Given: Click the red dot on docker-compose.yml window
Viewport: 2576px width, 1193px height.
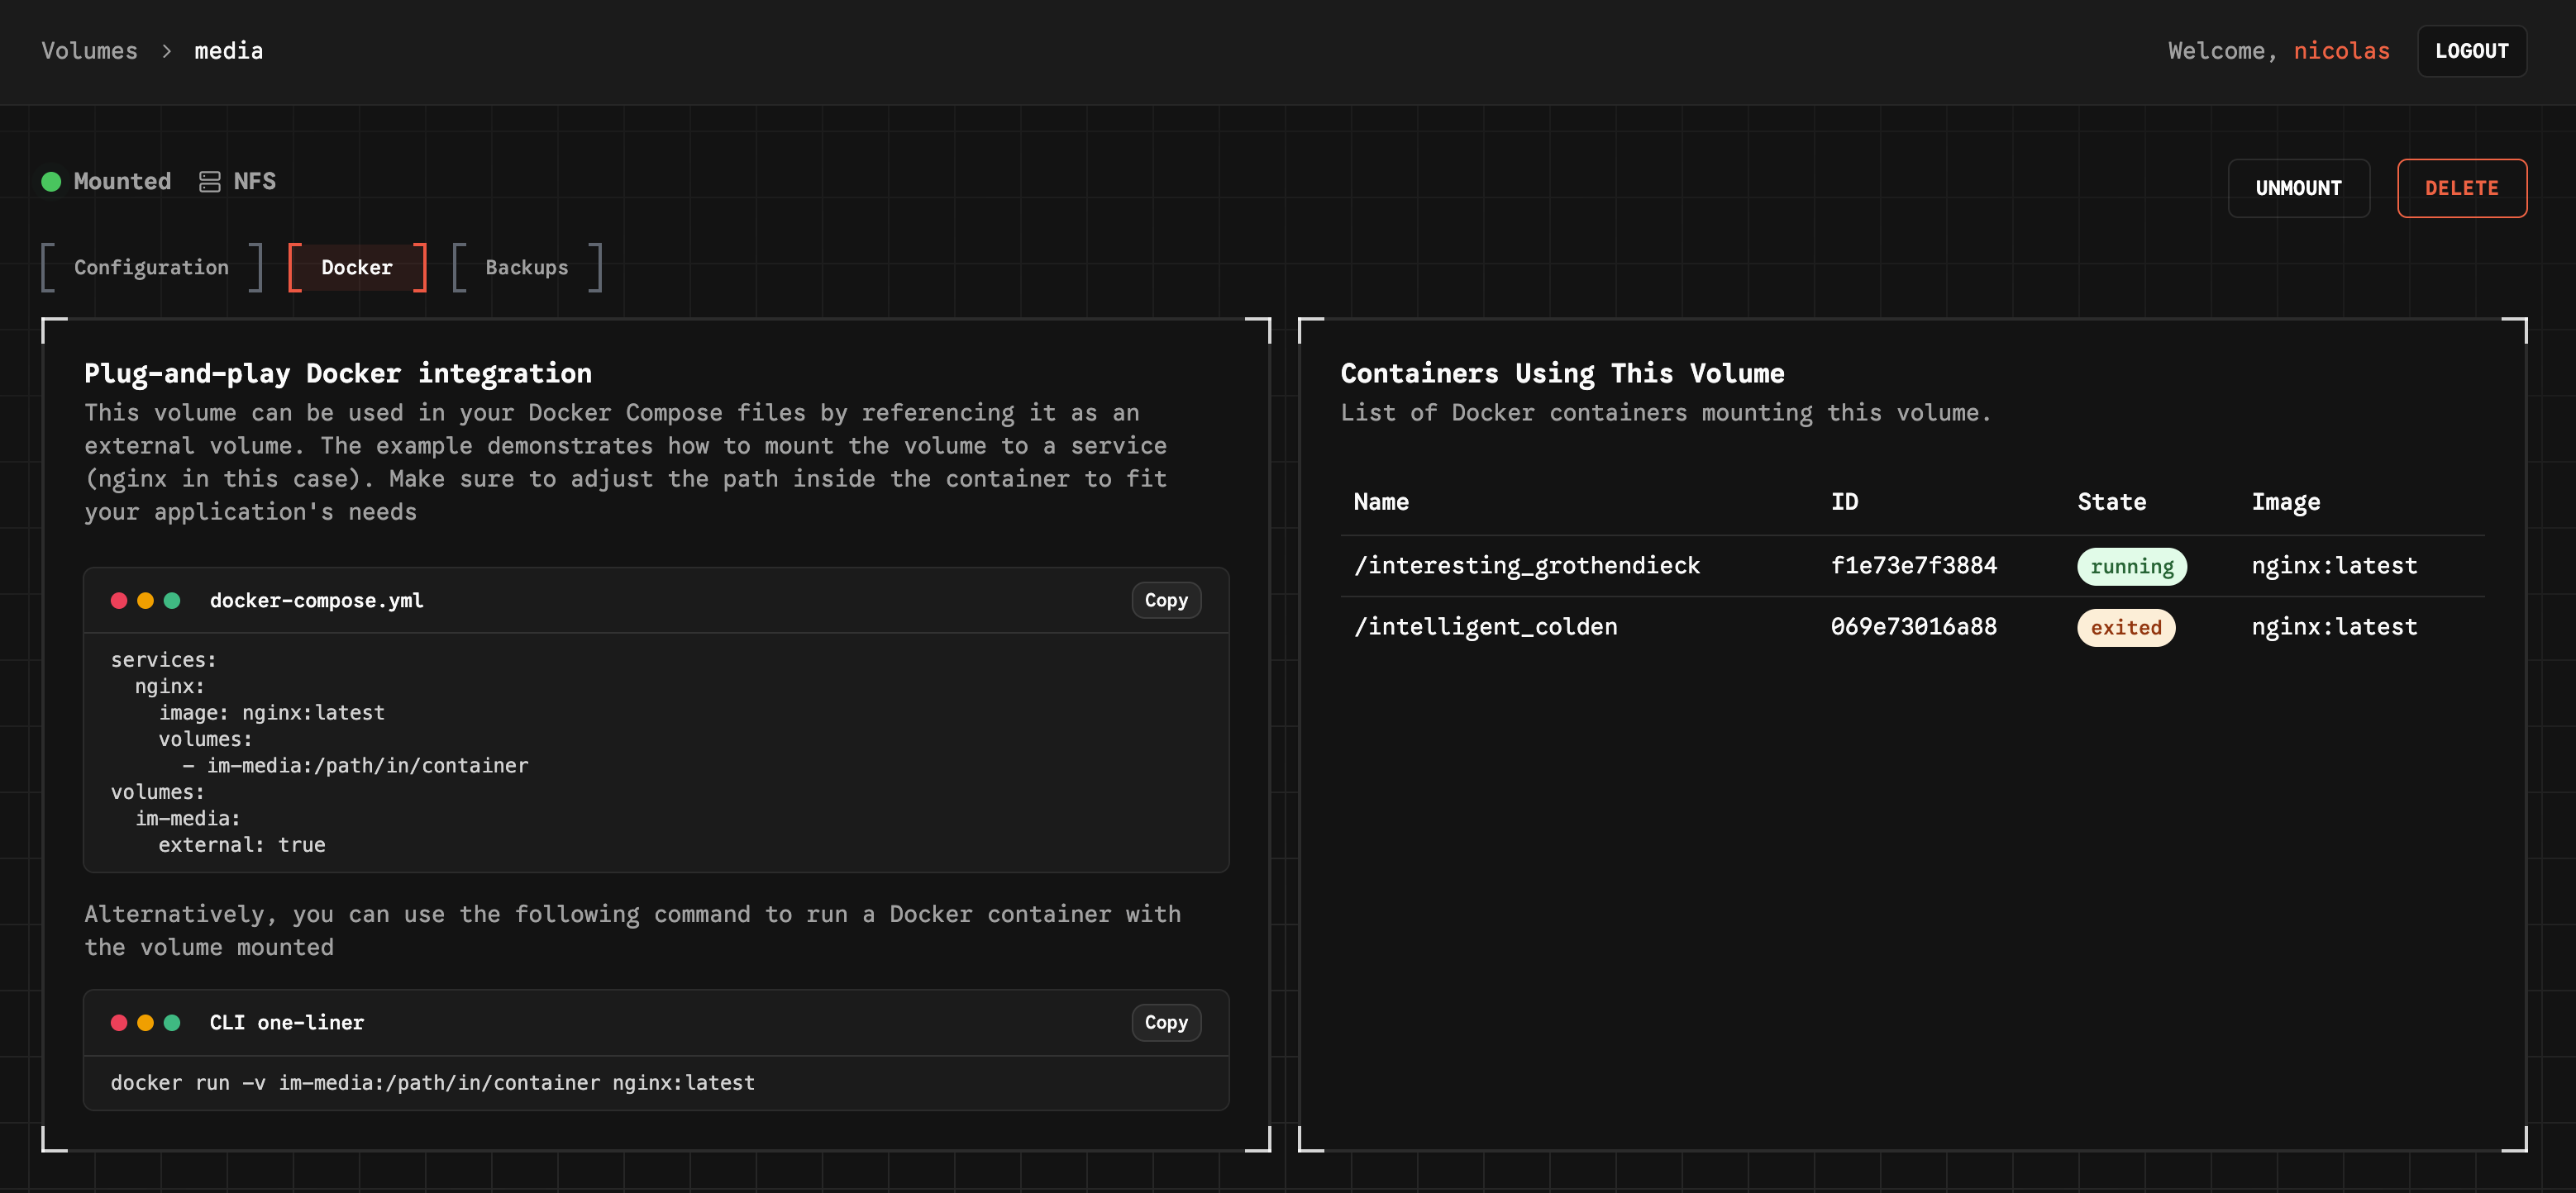Looking at the screenshot, I should pos(119,601).
